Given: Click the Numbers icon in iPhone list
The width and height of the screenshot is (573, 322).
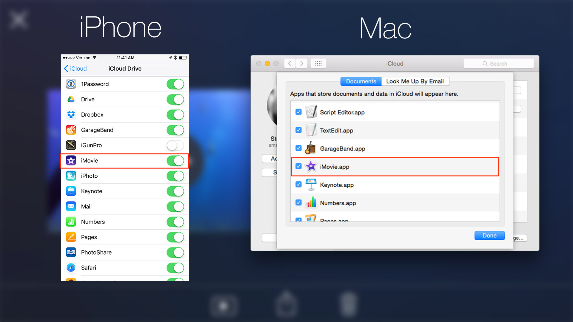Looking at the screenshot, I should point(71,222).
